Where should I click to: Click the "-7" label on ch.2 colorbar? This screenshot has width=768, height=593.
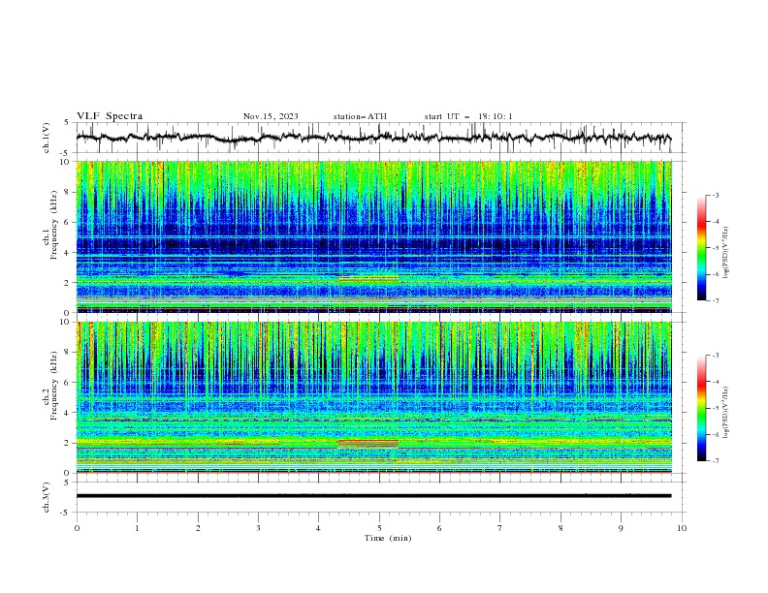tap(716, 461)
